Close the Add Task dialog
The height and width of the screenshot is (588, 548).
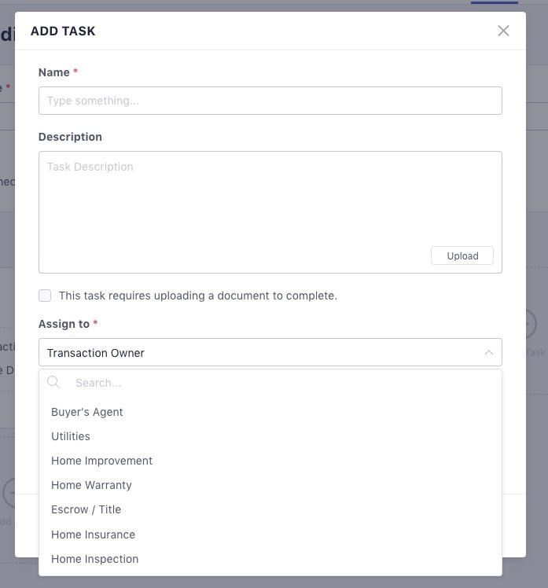[x=503, y=31]
